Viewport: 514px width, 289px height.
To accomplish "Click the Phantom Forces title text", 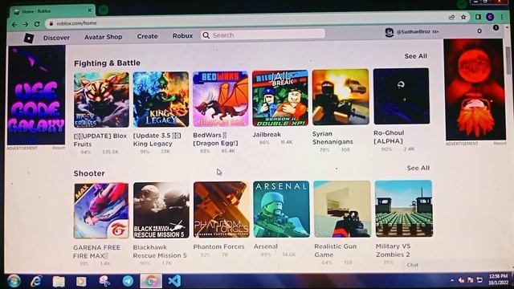I will click(218, 246).
